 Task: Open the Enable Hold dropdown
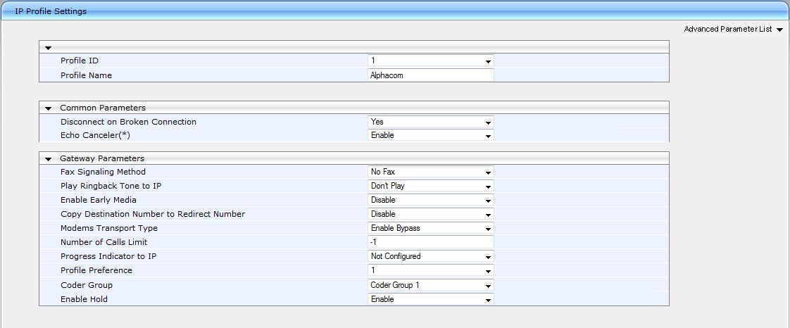pyautogui.click(x=430, y=299)
